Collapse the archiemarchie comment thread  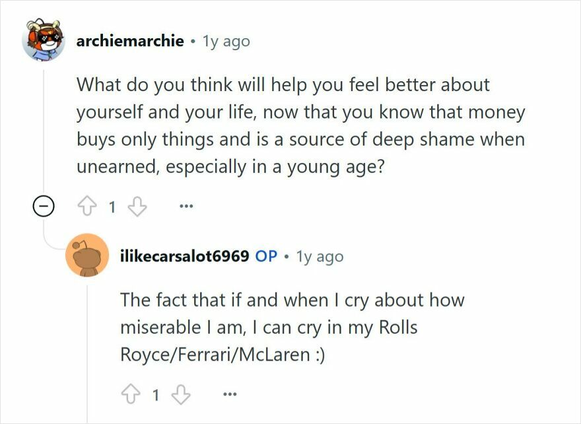pyautogui.click(x=44, y=206)
